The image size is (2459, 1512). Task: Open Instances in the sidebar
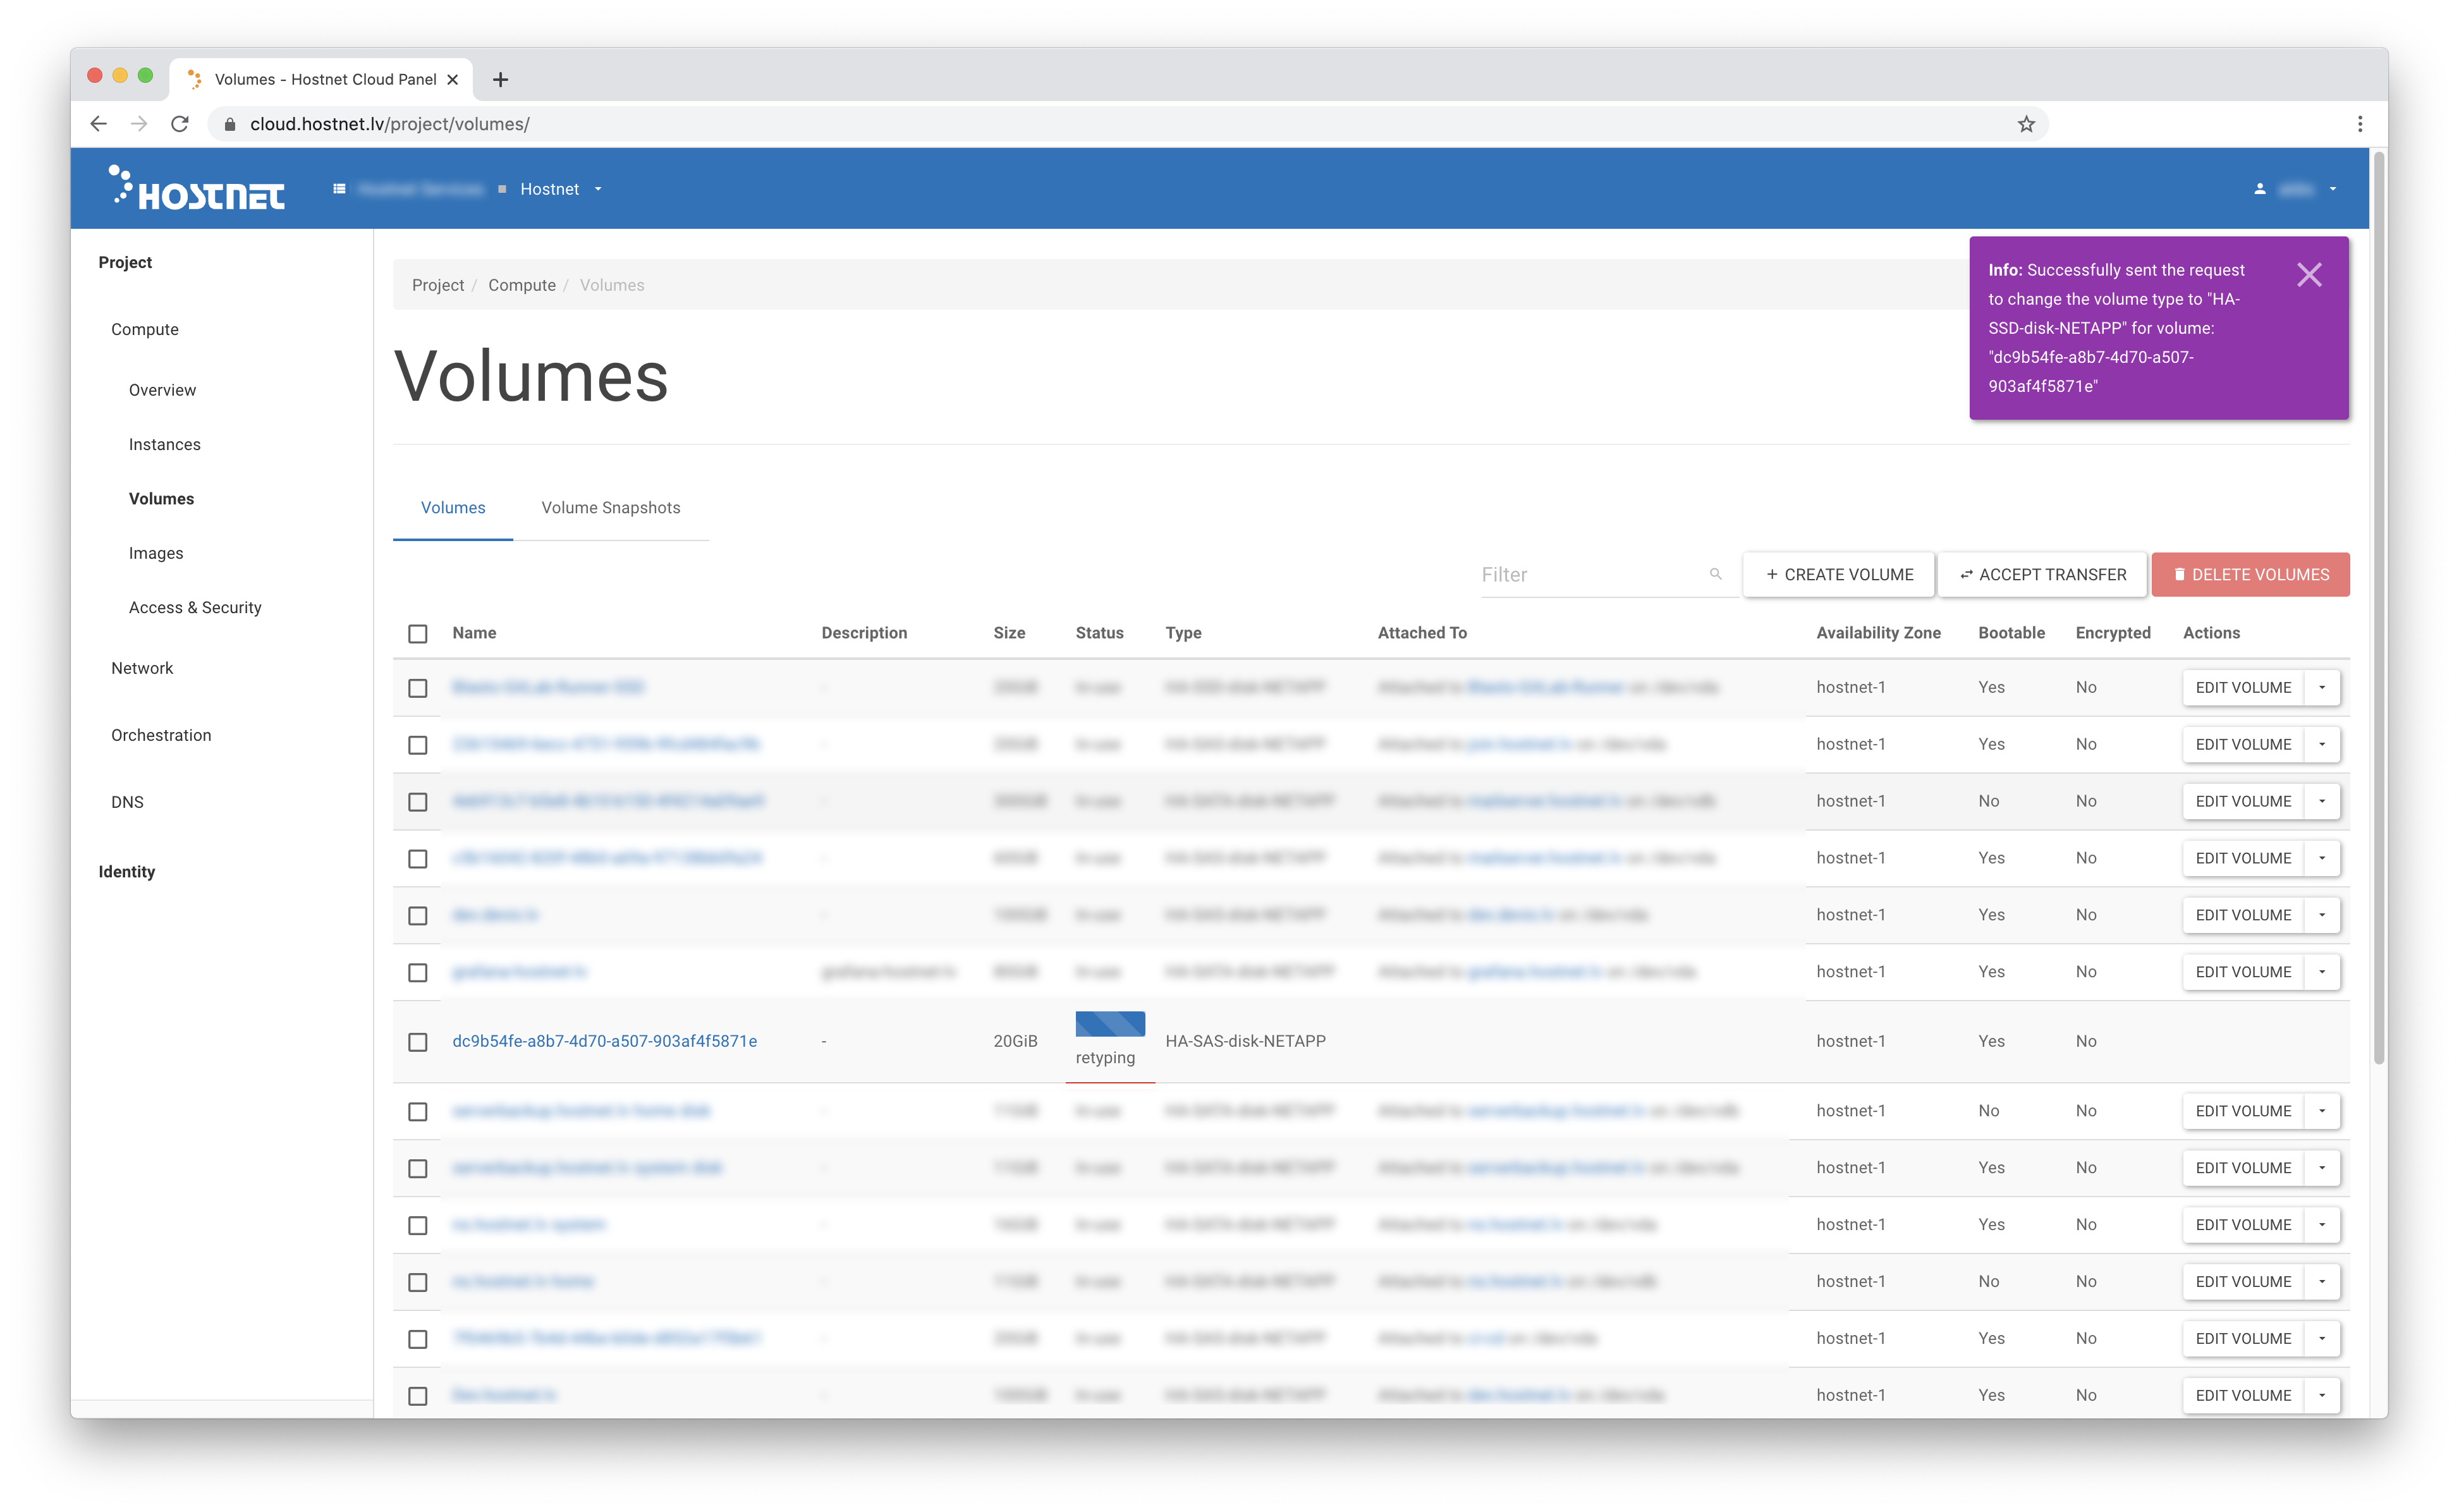point(164,444)
